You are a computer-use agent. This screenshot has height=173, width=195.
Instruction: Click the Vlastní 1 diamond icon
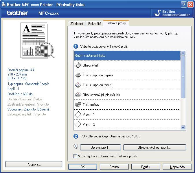coord(78,115)
